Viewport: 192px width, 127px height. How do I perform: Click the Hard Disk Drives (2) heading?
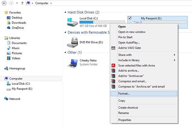coord(84,12)
